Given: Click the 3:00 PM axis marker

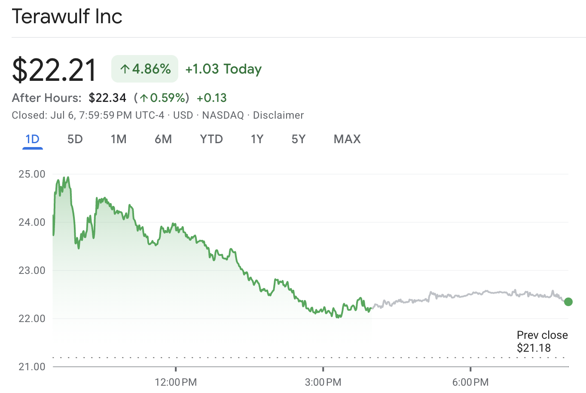Looking at the screenshot, I should tap(323, 382).
